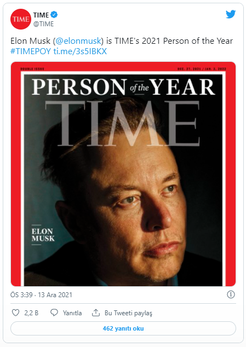The image size is (246, 347).
Task: Click the blue verified badge next to TIME
Action: [54, 15]
